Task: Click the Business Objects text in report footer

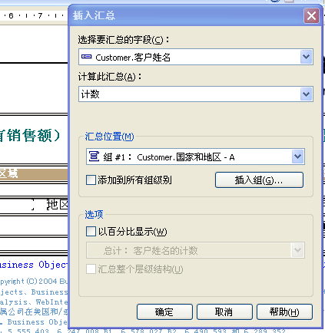Action: click(x=34, y=265)
